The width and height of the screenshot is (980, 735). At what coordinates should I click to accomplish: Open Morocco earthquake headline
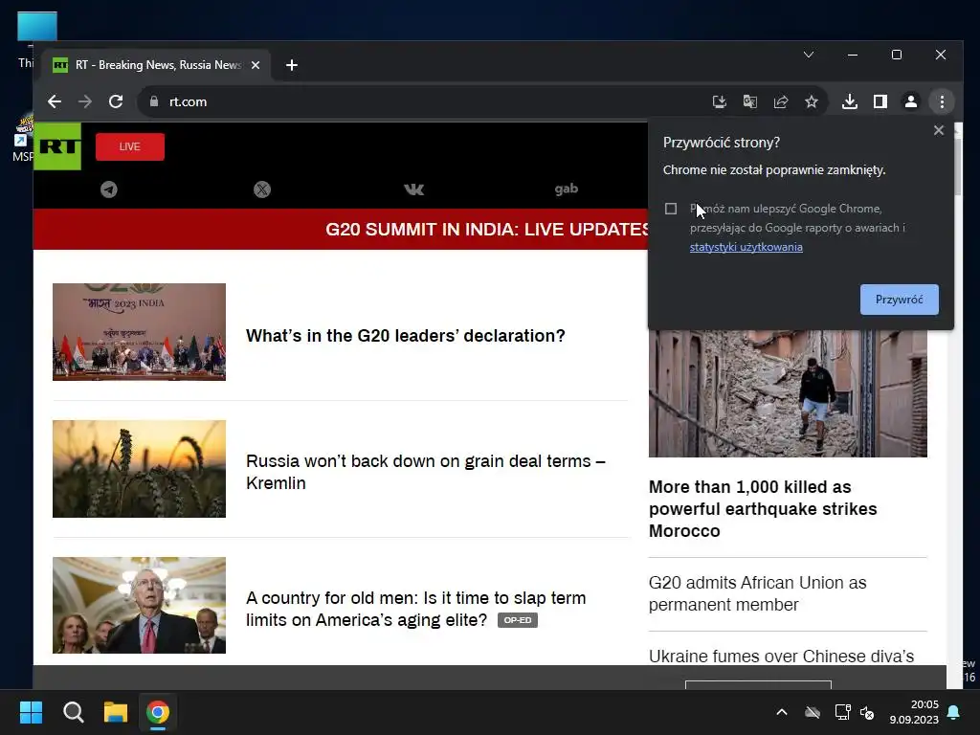tap(763, 509)
